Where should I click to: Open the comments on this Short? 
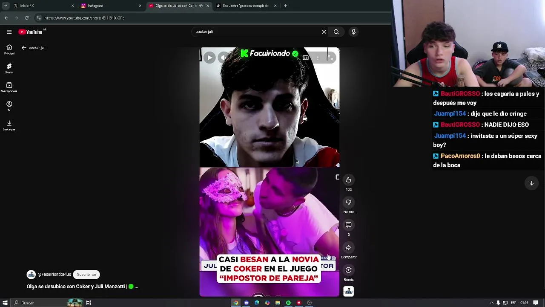348,225
